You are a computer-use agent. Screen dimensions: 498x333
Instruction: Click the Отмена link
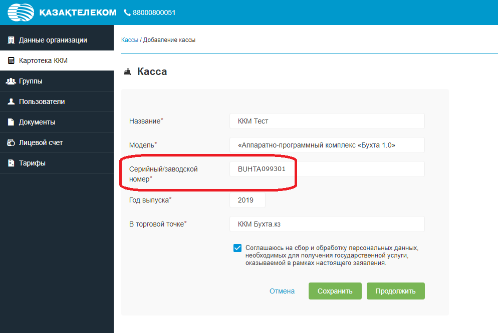point(282,291)
